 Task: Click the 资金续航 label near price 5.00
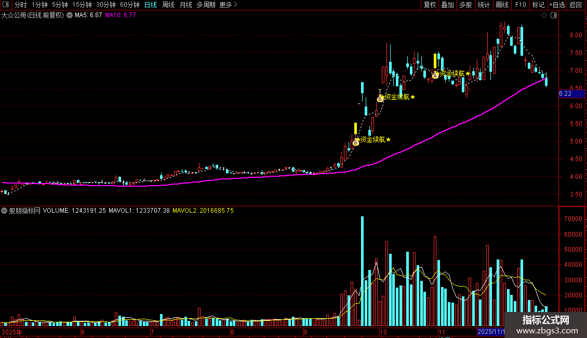click(372, 139)
